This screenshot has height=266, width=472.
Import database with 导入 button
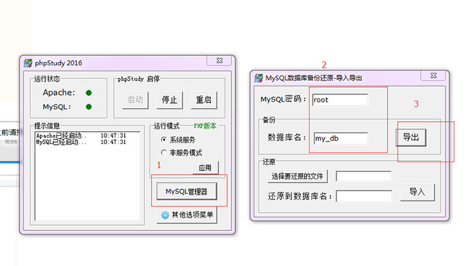click(417, 192)
